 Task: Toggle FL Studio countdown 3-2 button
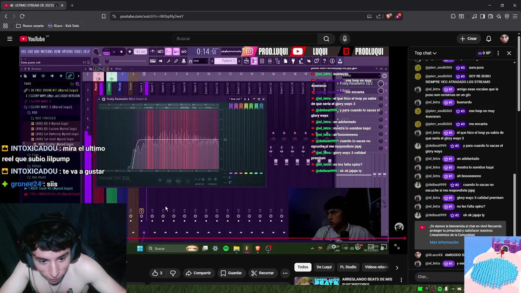pos(168,51)
